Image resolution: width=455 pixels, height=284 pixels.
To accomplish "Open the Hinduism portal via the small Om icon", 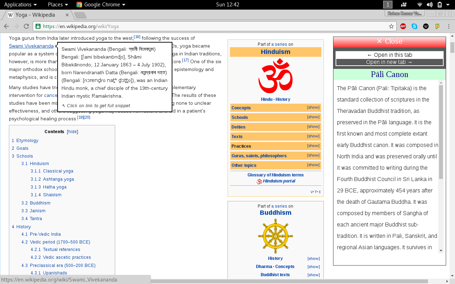I will click(259, 181).
